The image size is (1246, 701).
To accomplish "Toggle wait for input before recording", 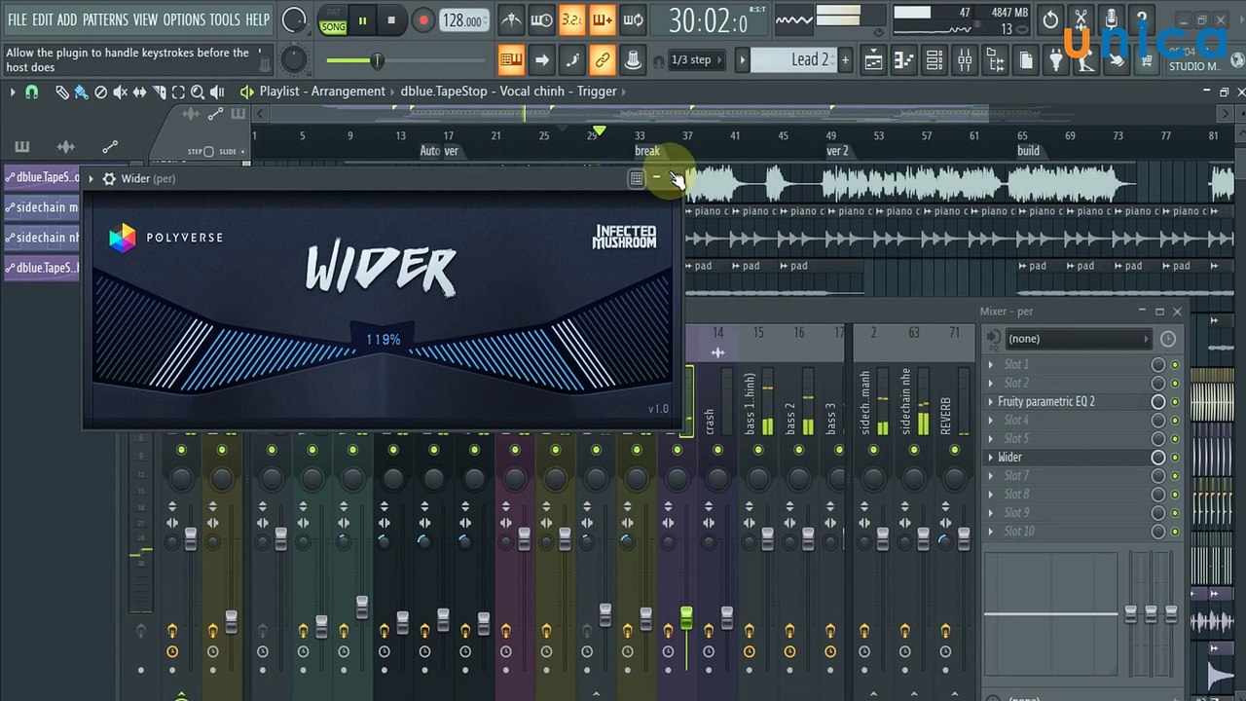I will coord(541,19).
